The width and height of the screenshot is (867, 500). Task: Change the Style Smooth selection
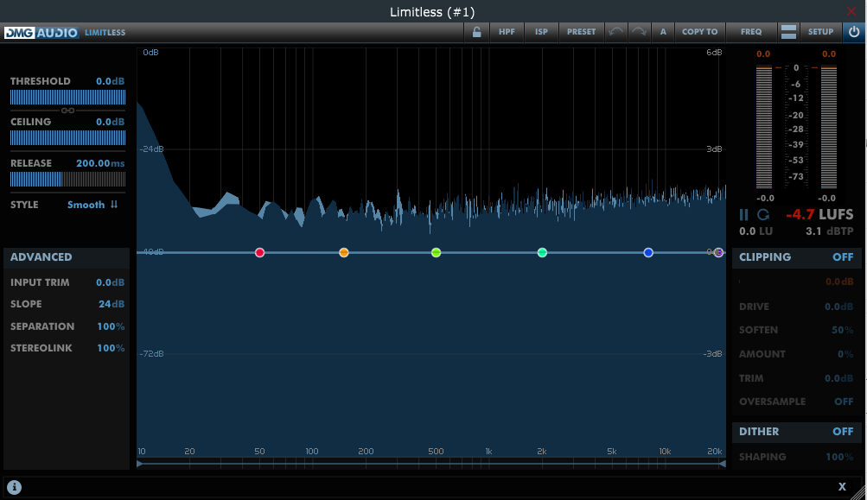click(x=86, y=205)
